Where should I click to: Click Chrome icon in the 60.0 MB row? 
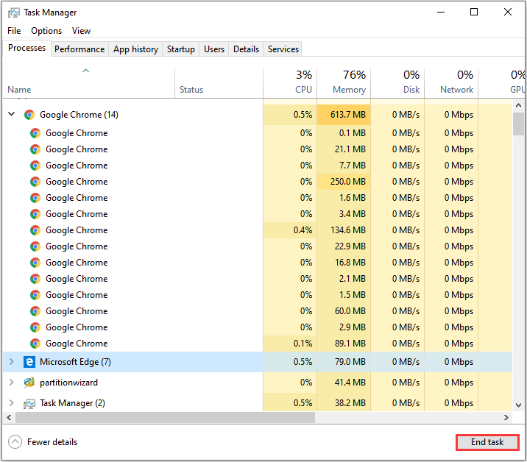tap(35, 311)
